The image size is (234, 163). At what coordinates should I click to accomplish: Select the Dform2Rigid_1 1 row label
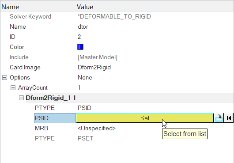51,98
